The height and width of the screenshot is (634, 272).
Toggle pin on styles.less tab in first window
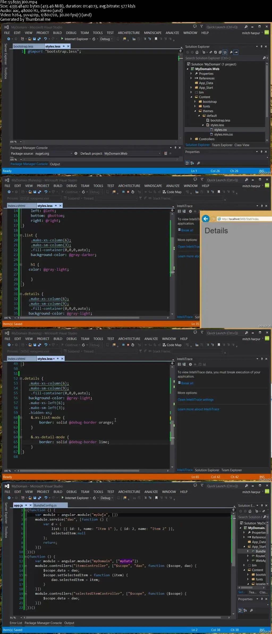tap(64, 46)
